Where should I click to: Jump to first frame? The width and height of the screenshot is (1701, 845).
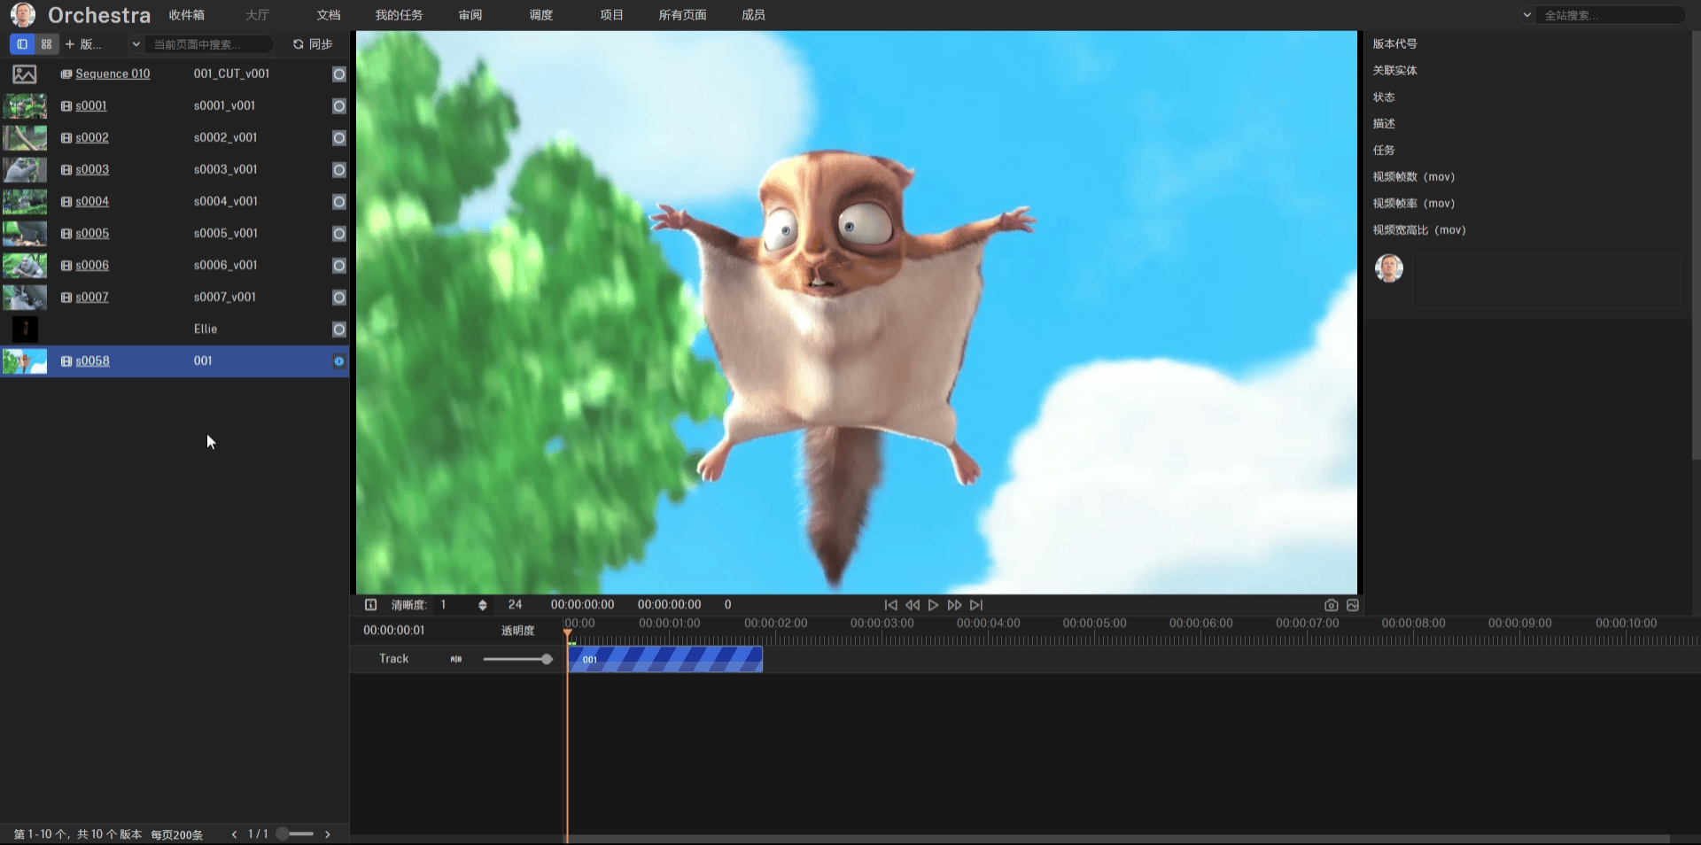tap(890, 605)
